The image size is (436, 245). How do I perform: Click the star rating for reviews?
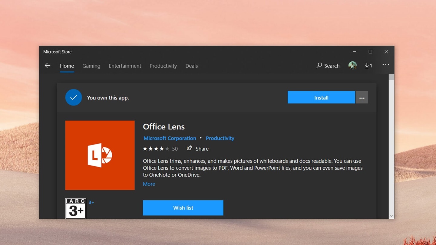click(x=156, y=149)
